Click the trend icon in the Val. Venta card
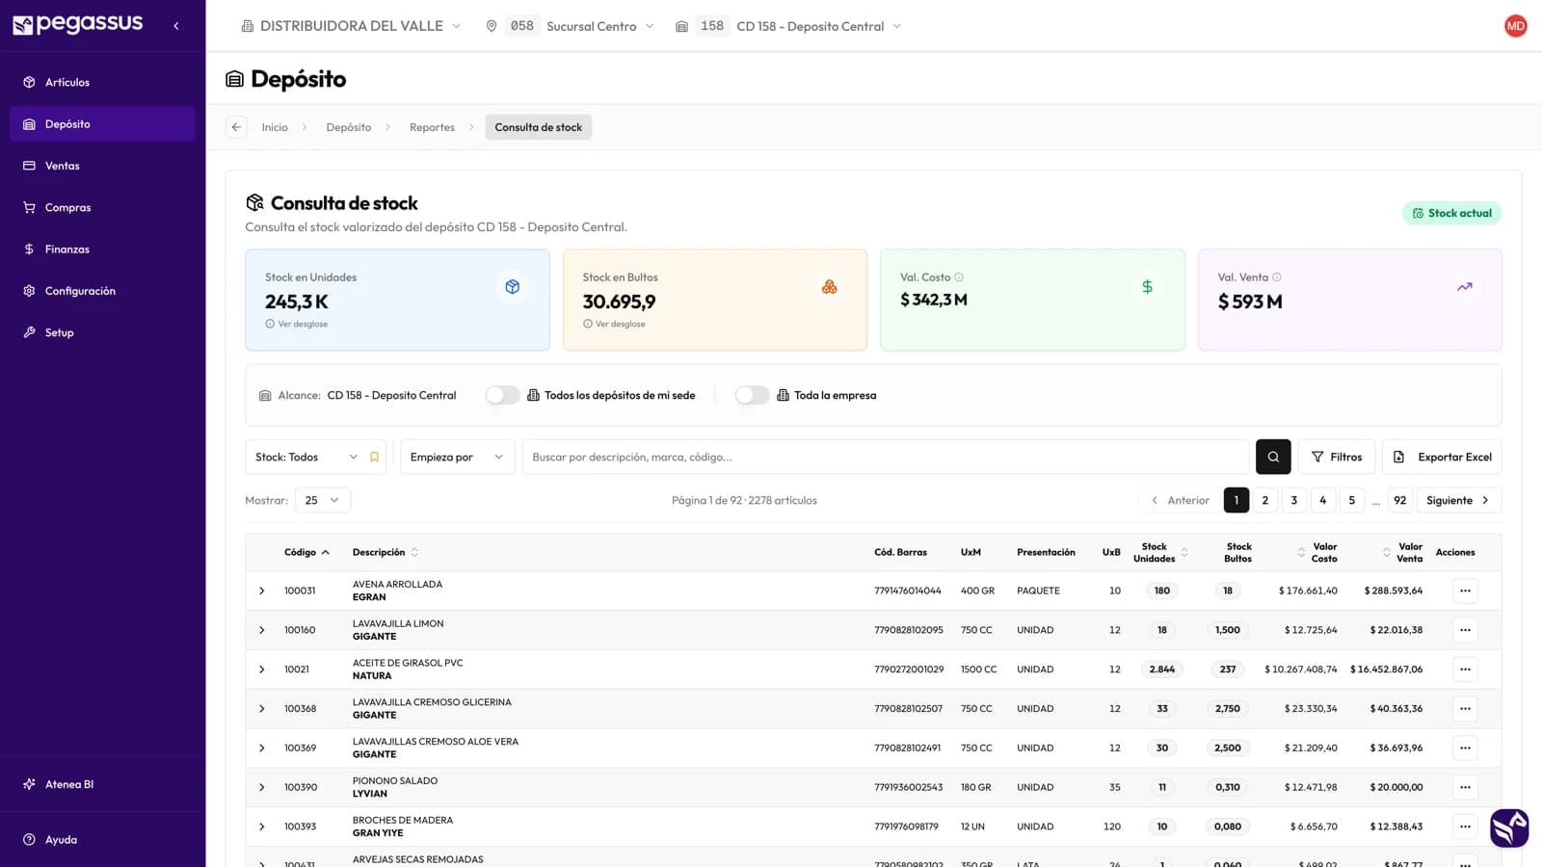Screen dimensions: 1542x867 (x=1464, y=287)
